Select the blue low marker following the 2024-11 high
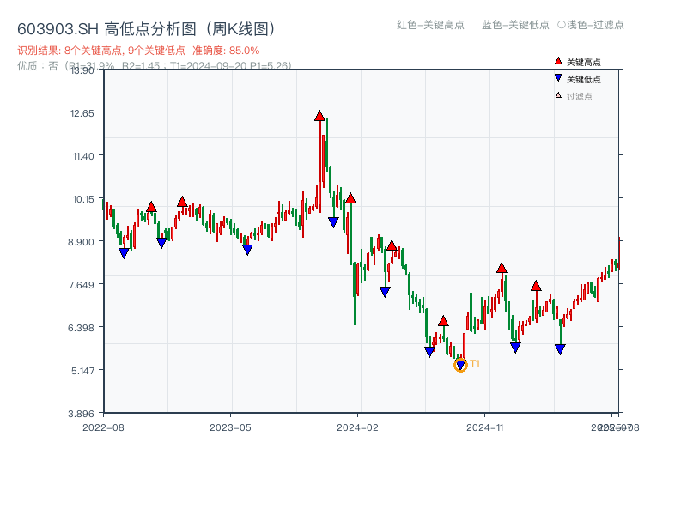The height and width of the screenshot is (515, 687). (x=515, y=348)
